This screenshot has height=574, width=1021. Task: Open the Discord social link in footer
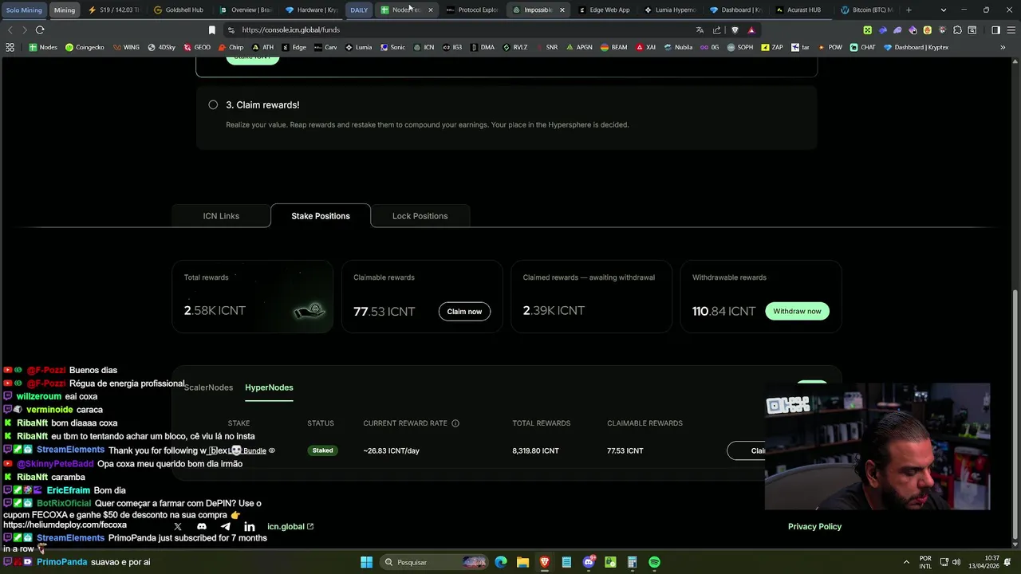click(x=202, y=526)
